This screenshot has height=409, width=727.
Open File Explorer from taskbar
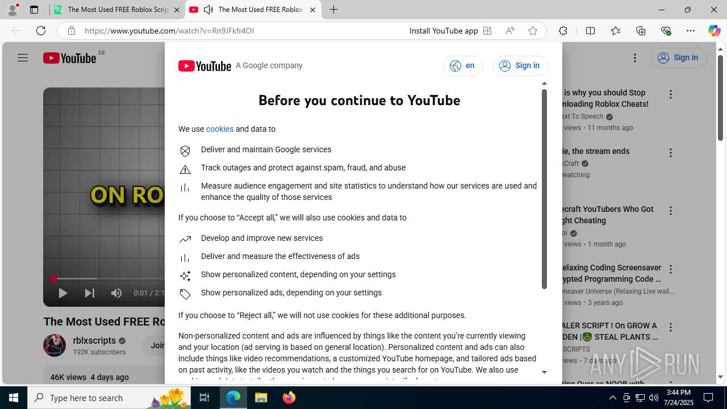pyautogui.click(x=261, y=398)
